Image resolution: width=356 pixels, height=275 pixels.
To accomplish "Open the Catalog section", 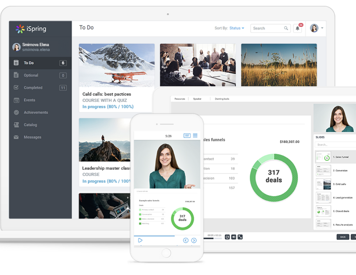I will 31,125.
